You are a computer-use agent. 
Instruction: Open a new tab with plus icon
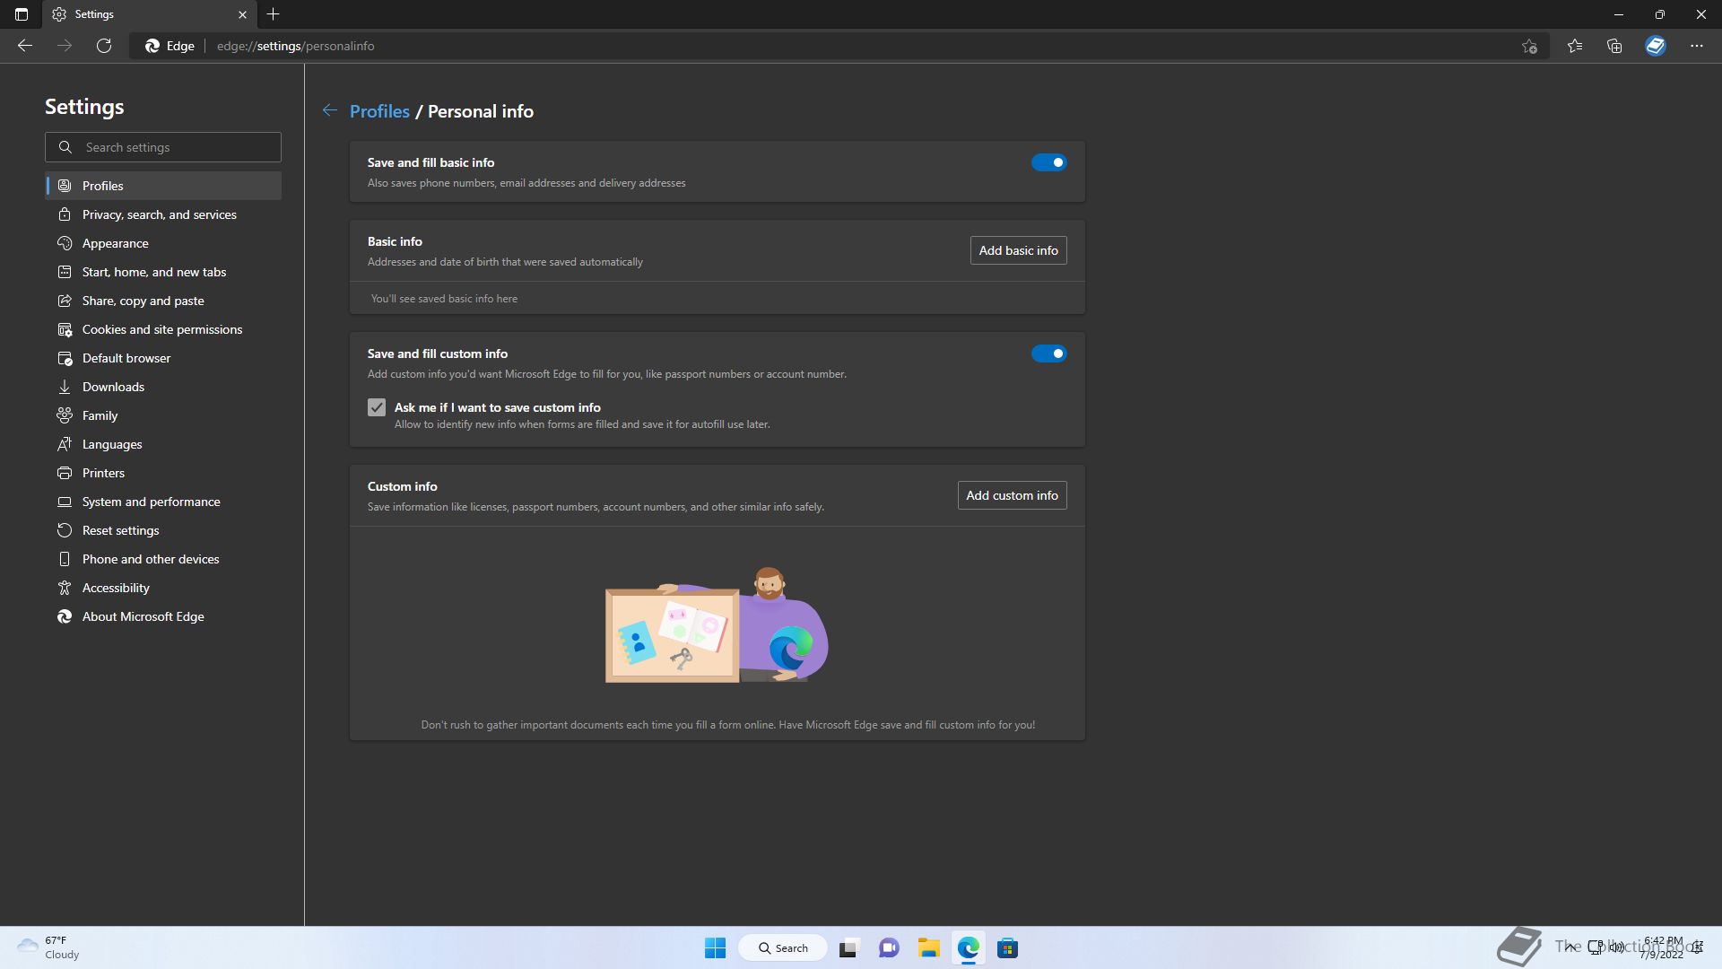[274, 14]
